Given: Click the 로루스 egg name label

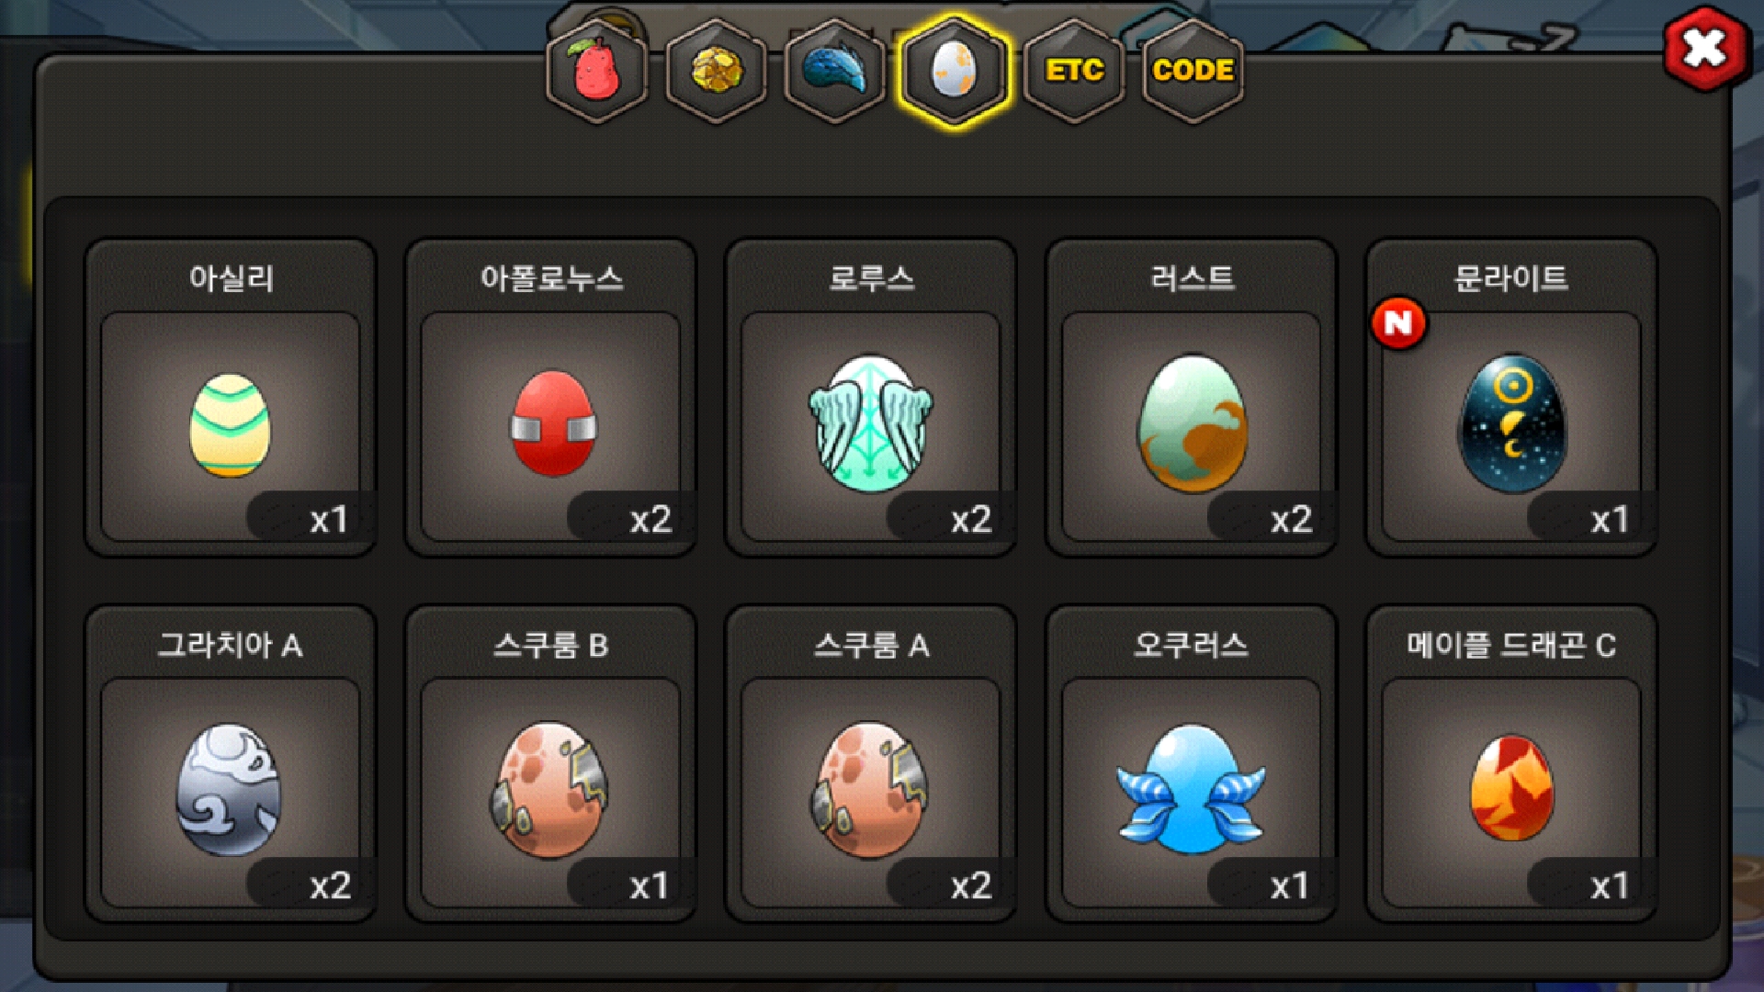Looking at the screenshot, I should (x=871, y=277).
